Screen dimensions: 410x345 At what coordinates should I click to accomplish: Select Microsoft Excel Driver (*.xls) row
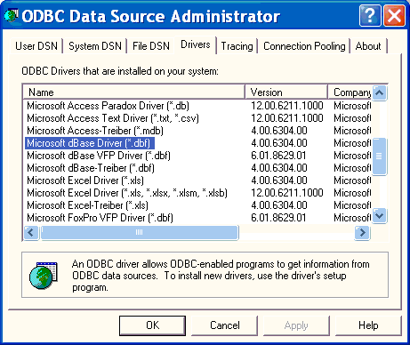(85, 181)
